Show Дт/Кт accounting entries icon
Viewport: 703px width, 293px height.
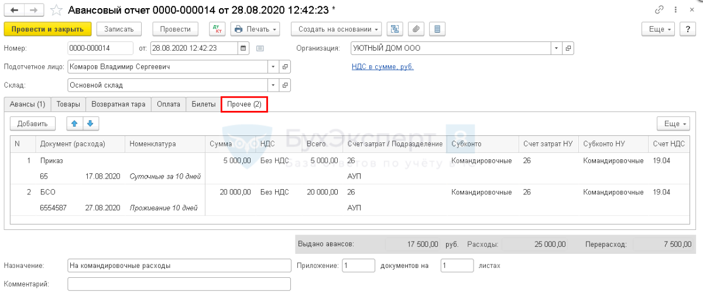[x=217, y=29]
